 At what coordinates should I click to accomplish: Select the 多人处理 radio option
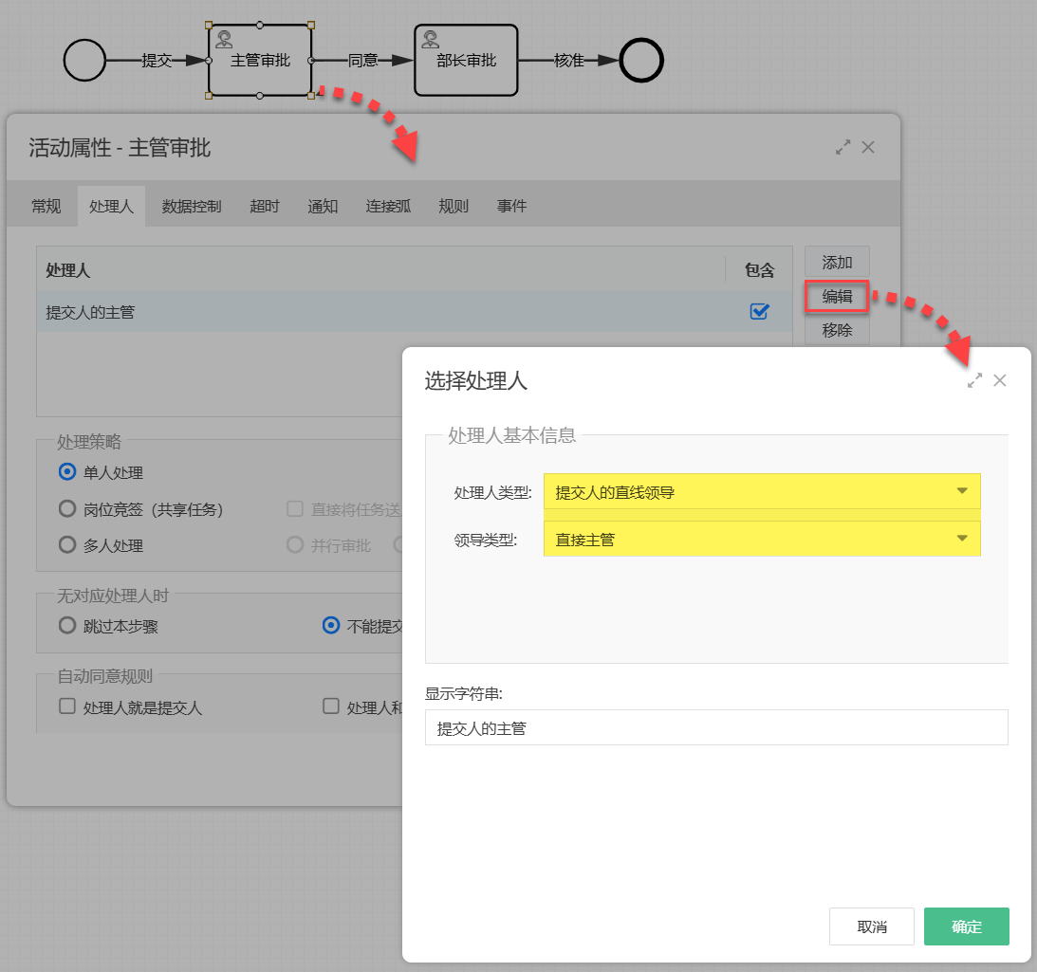[66, 545]
